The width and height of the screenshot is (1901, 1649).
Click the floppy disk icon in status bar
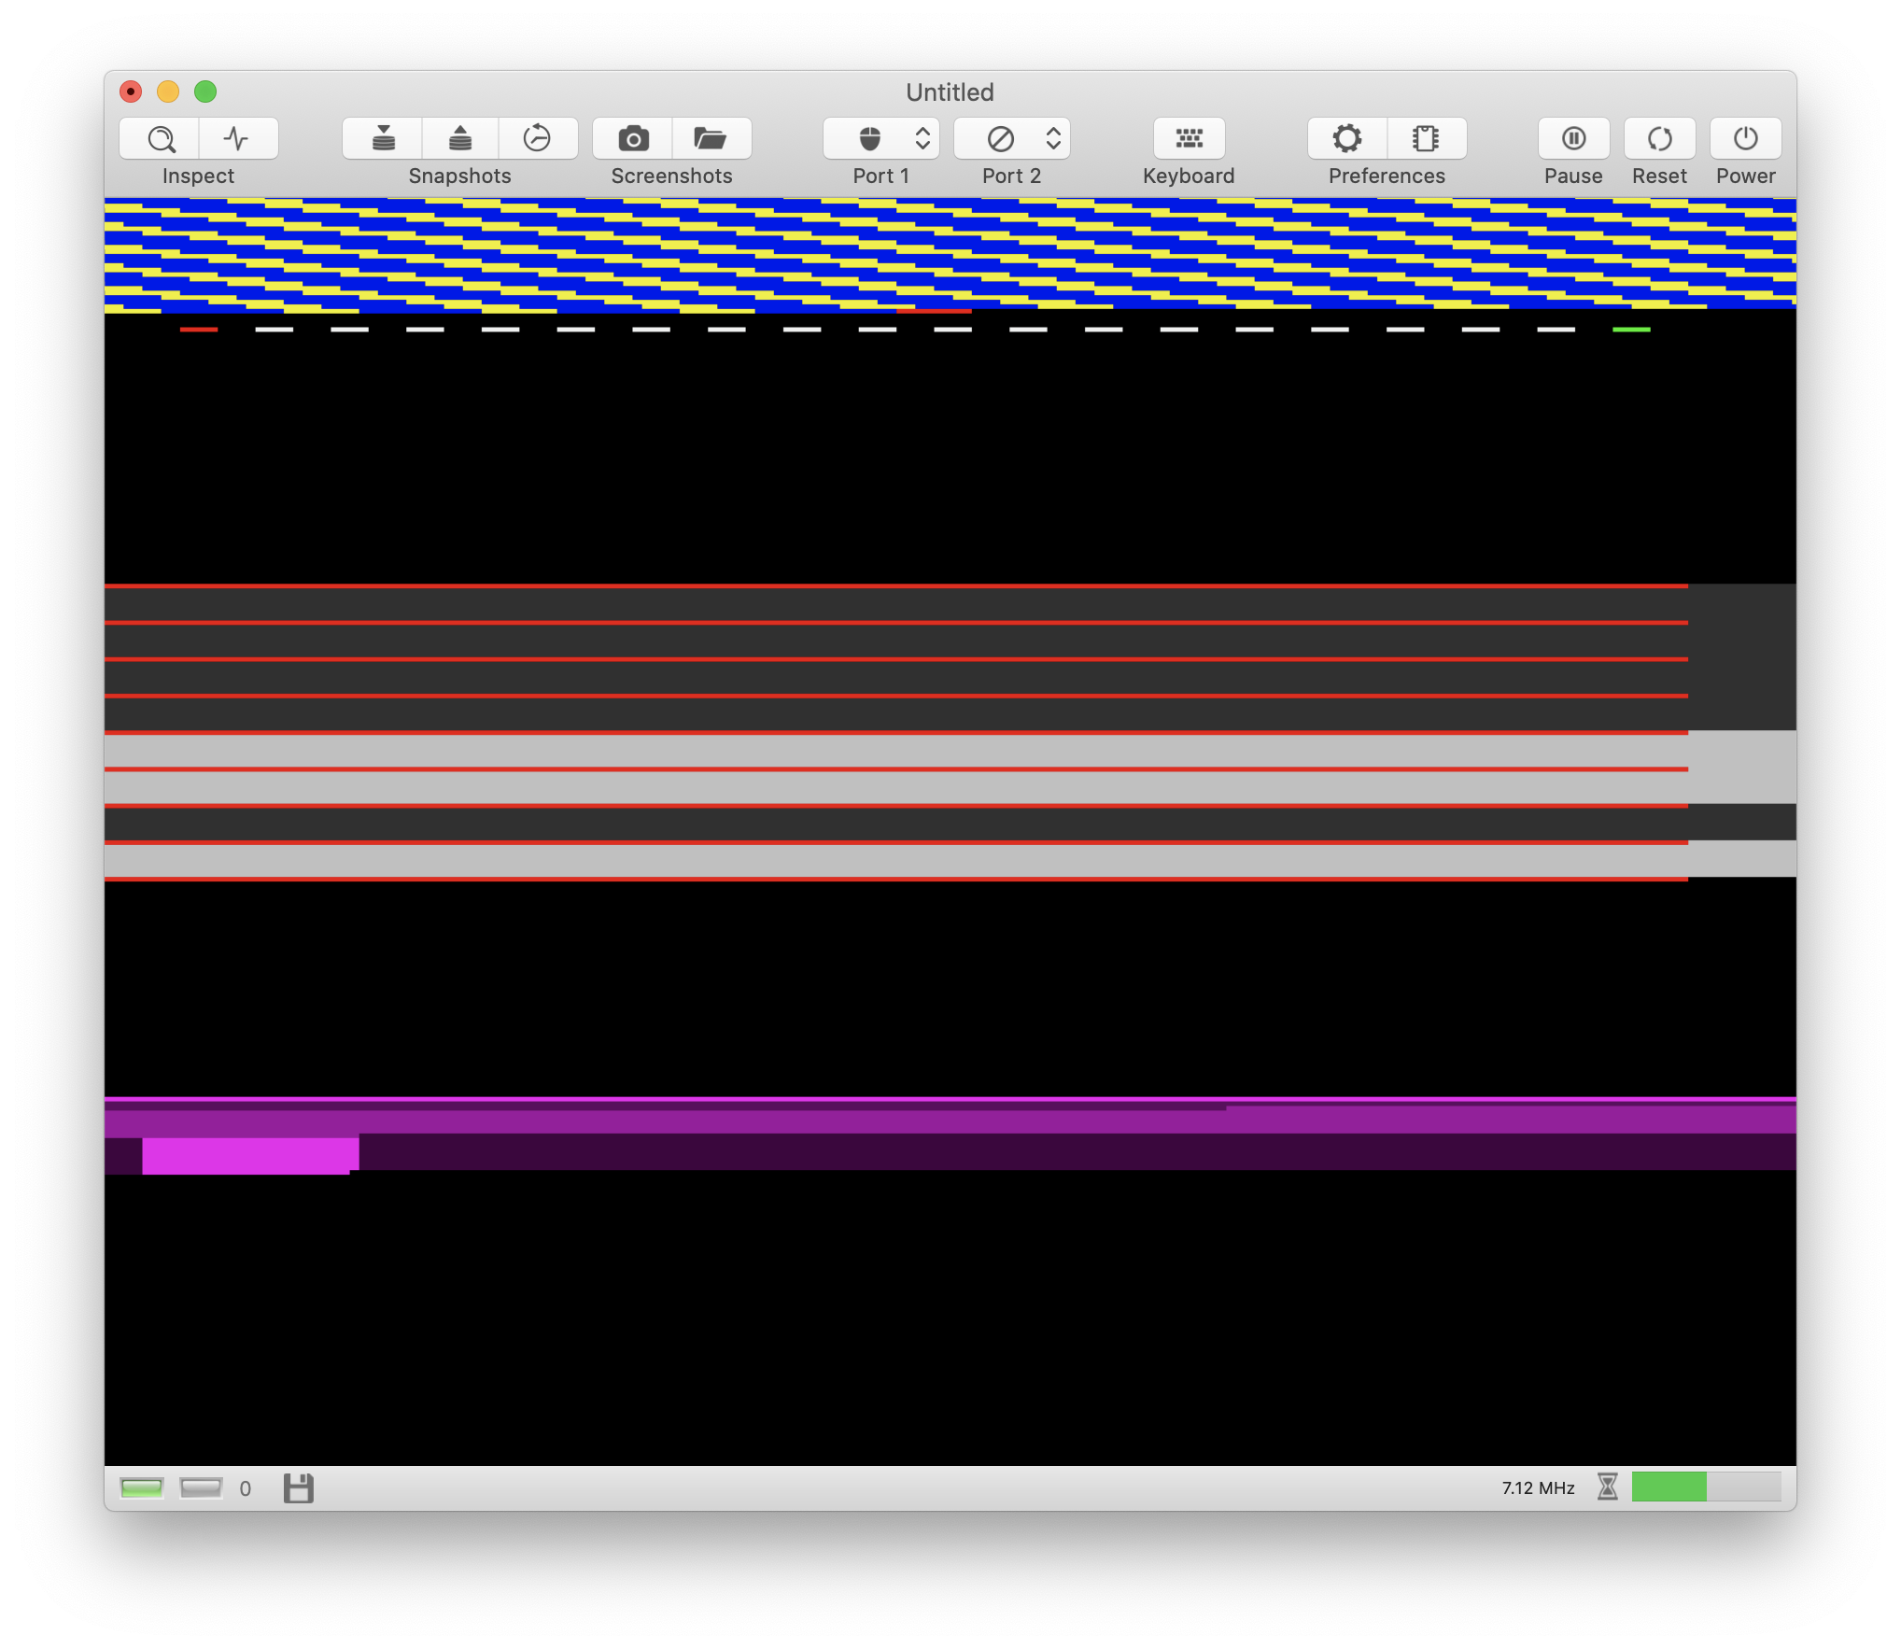coord(299,1487)
